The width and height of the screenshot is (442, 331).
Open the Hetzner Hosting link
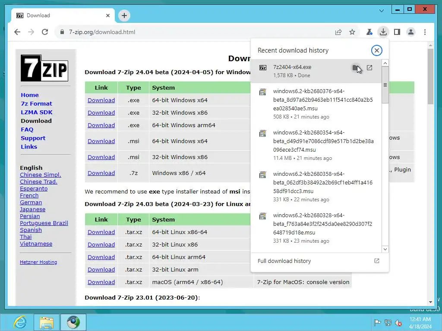38,262
